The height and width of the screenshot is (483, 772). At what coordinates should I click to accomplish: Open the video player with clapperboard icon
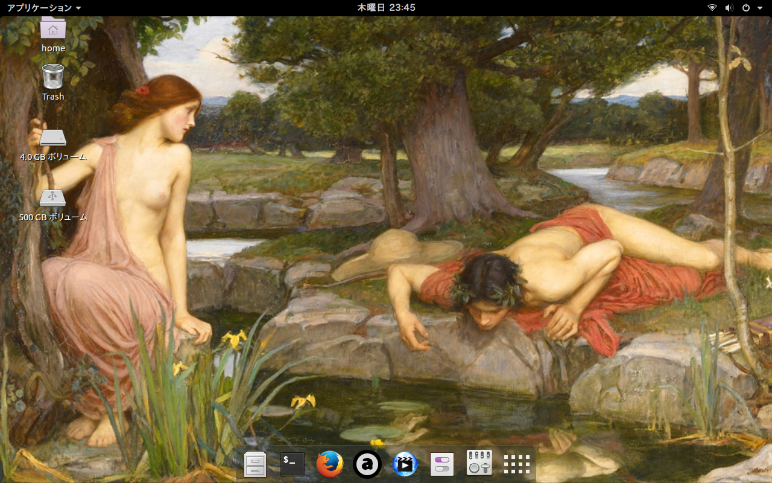click(405, 464)
